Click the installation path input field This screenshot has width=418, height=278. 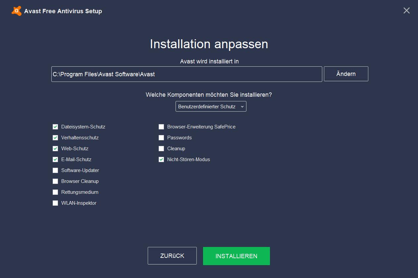pyautogui.click(x=187, y=74)
